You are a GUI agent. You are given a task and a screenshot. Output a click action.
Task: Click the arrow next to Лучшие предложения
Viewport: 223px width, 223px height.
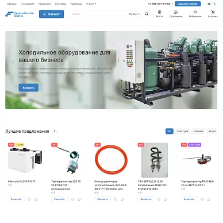coord(55,131)
